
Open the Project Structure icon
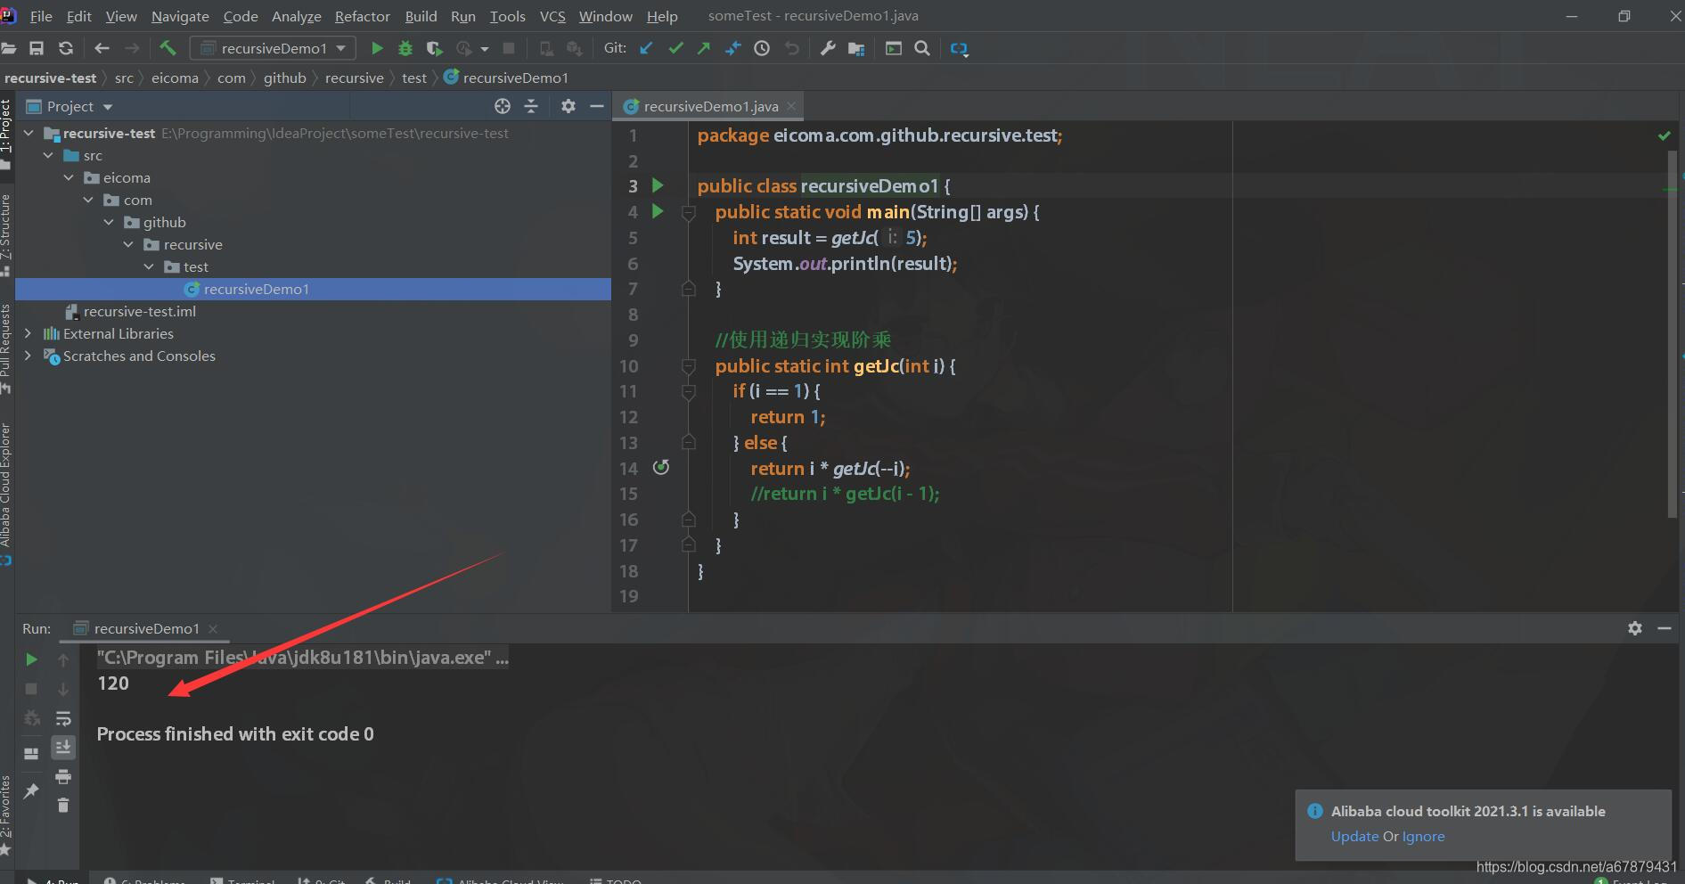tap(856, 48)
